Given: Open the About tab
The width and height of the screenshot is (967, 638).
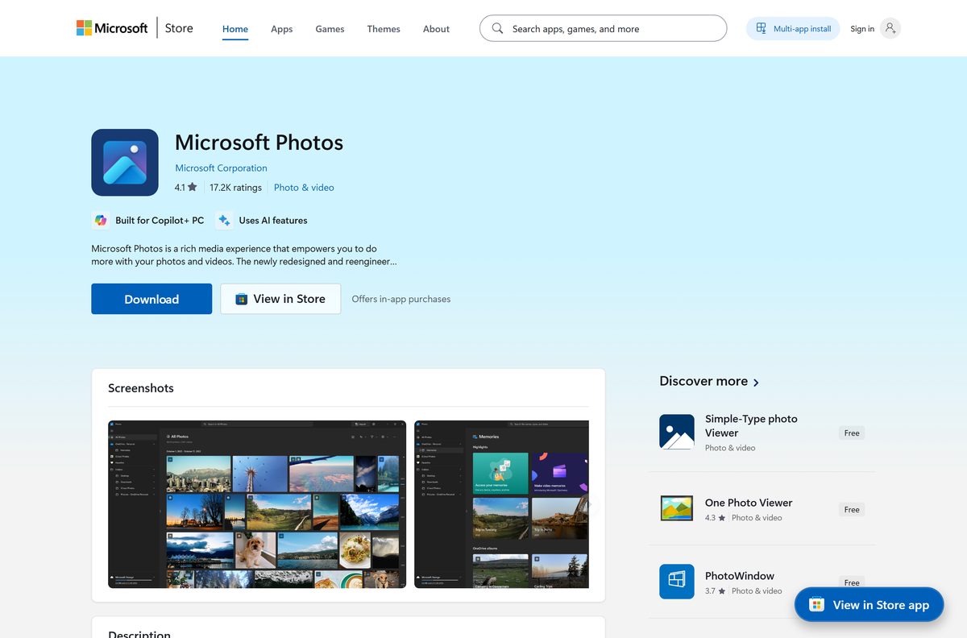Looking at the screenshot, I should (436, 29).
